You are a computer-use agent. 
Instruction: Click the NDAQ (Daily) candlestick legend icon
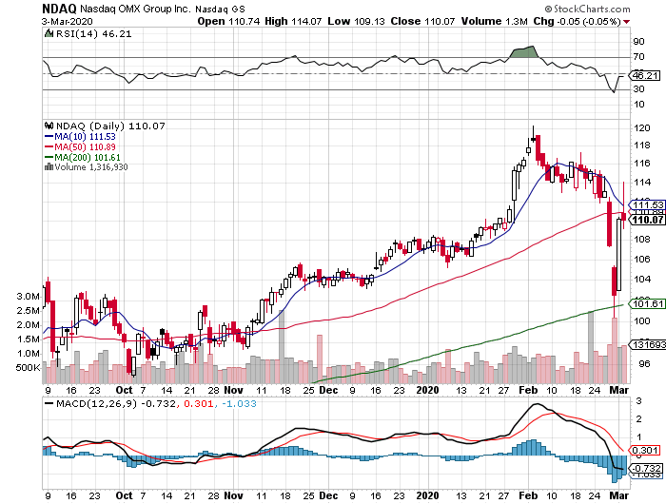pyautogui.click(x=49, y=126)
